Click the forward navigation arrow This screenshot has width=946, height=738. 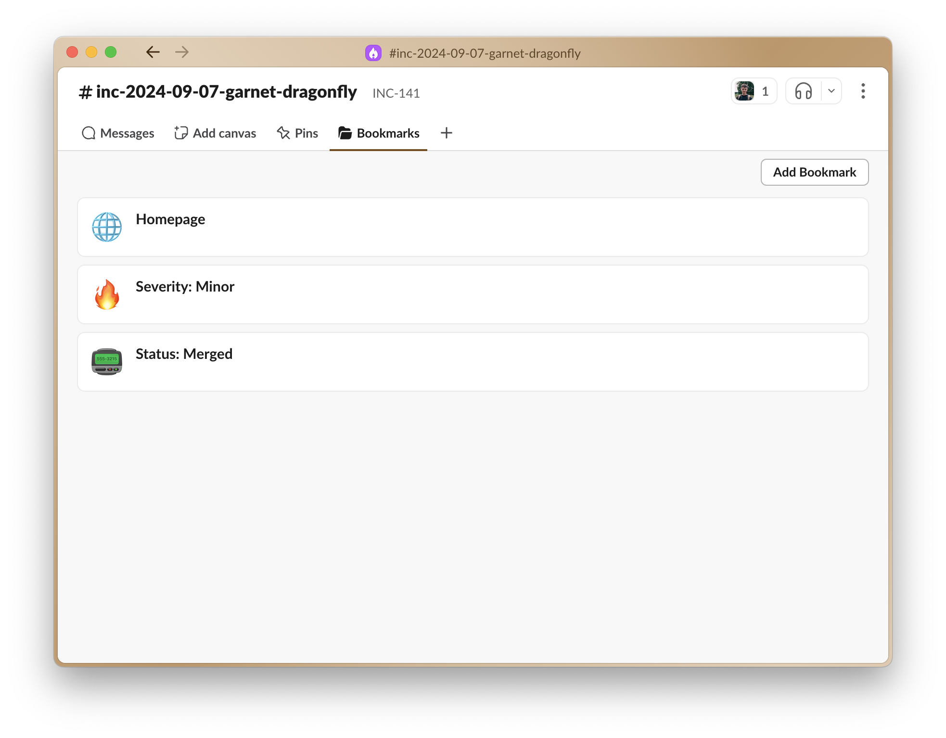pyautogui.click(x=182, y=52)
